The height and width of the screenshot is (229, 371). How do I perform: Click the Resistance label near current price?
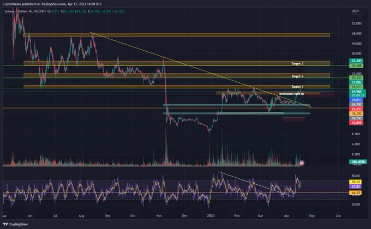(291, 94)
